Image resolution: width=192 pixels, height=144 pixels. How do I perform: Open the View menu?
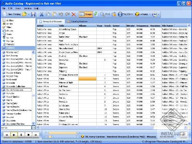pyautogui.click(x=18, y=8)
